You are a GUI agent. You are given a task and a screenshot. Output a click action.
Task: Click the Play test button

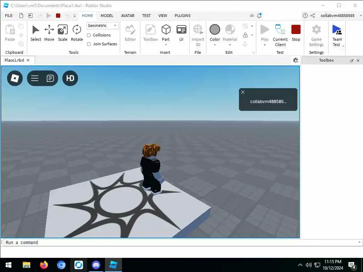pos(264,33)
